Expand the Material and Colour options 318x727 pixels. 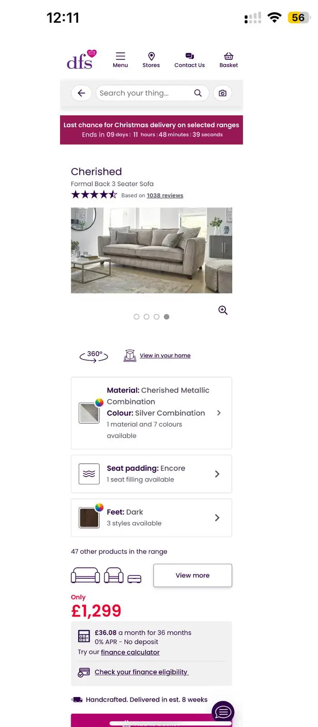(x=151, y=413)
